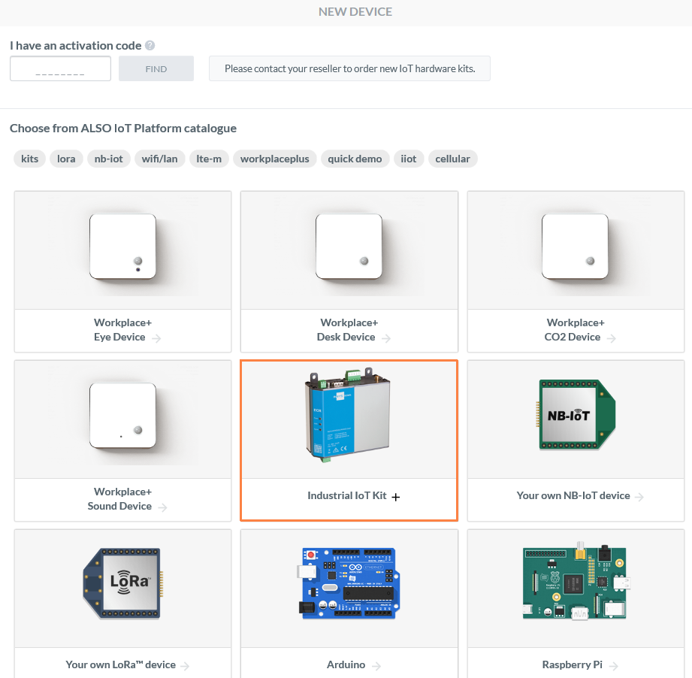Click arrow next to Eye Device

tap(156, 338)
